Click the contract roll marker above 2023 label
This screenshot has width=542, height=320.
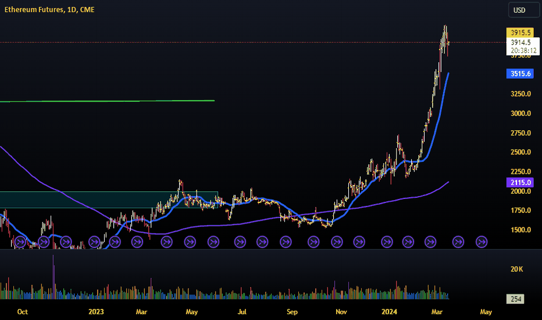click(94, 242)
